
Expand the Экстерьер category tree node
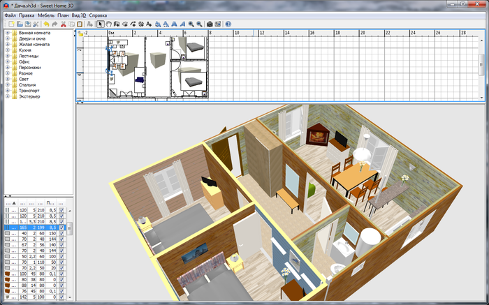(x=7, y=96)
